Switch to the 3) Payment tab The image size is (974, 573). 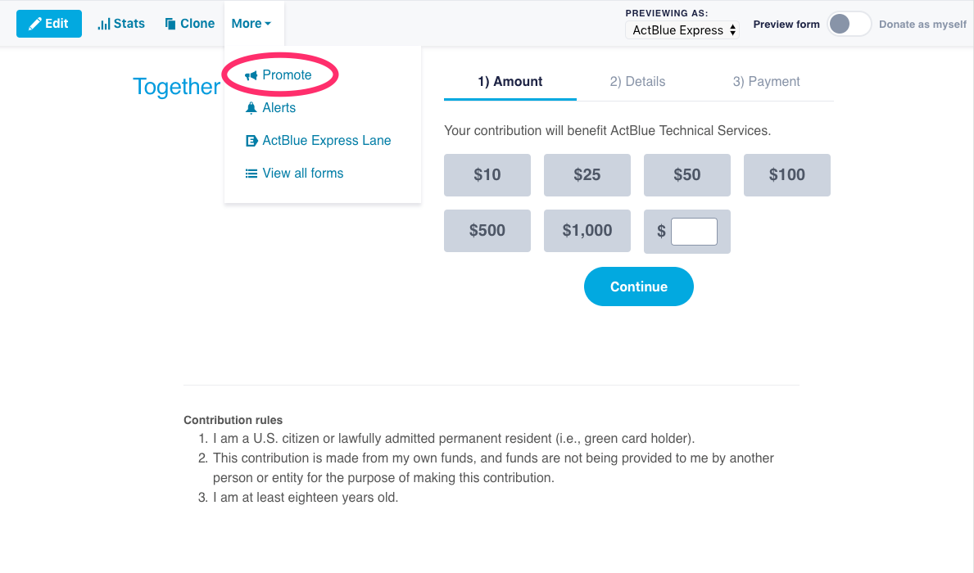766,81
